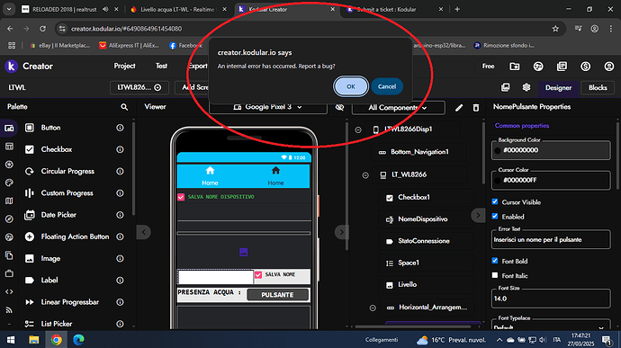Click the dollar sign monetization icon
Image resolution: width=621 pixels, height=348 pixels.
pyautogui.click(x=585, y=67)
